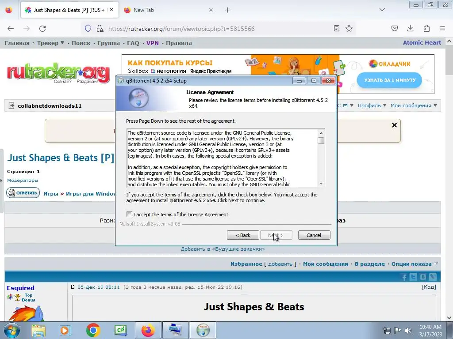The width and height of the screenshot is (453, 339).
Task: Bookmark this page with the star
Action: coord(349,28)
